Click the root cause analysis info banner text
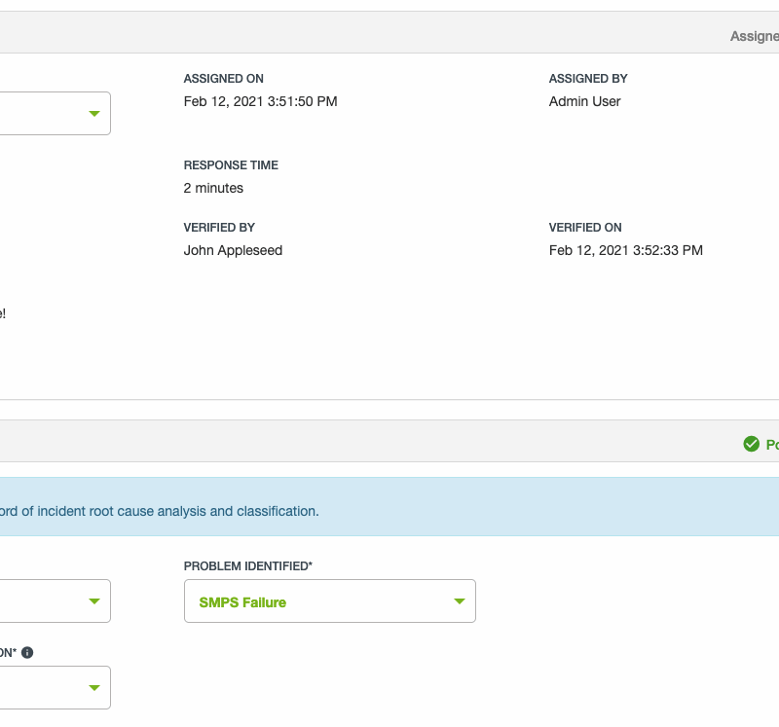Screen dimensions: 779x727 click(160, 511)
